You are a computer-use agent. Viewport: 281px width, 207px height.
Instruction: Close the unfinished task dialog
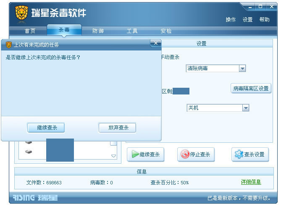[x=156, y=43]
